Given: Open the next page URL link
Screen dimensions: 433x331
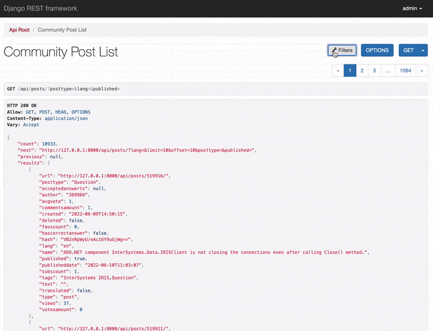Looking at the screenshot, I should click(147, 150).
